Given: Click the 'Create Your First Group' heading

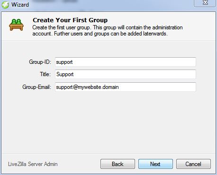Looking at the screenshot, I should pos(70,20).
